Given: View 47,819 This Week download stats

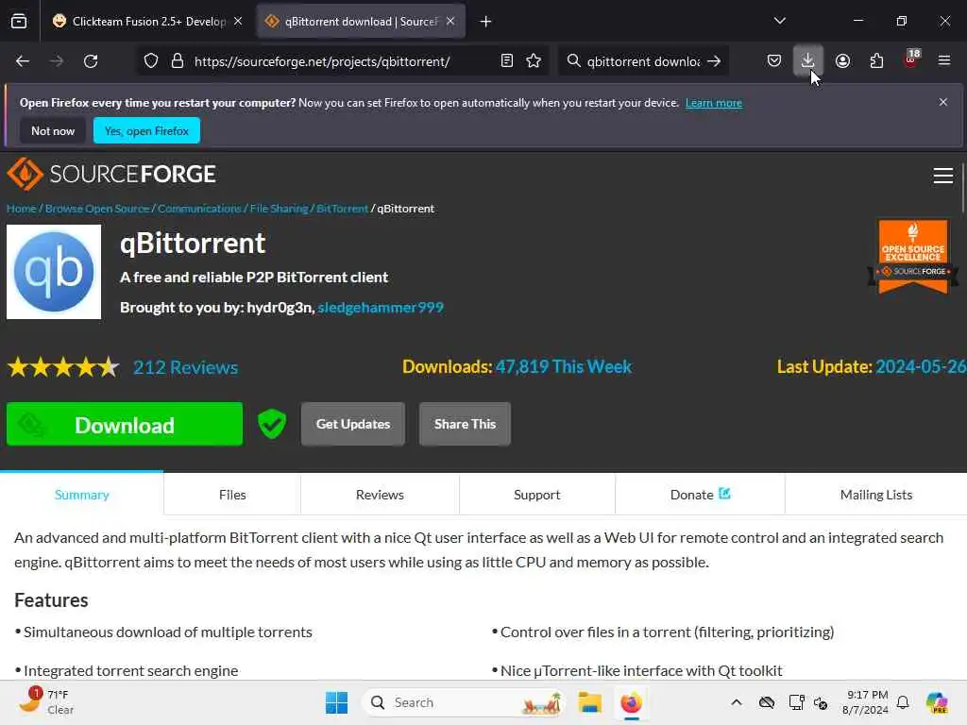Looking at the screenshot, I should (x=564, y=367).
